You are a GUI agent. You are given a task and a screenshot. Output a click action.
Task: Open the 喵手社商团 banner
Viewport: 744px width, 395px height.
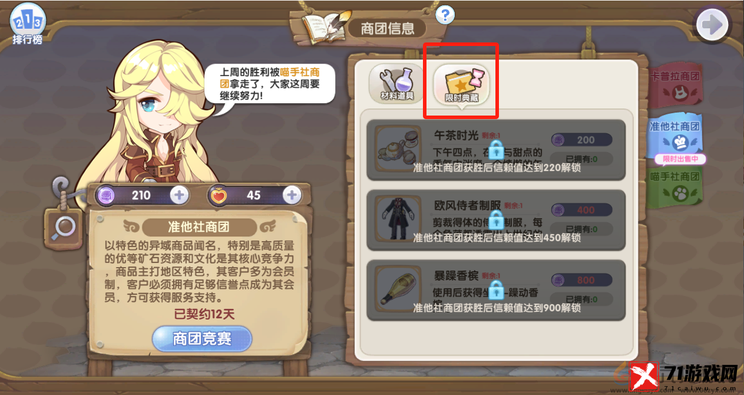[674, 185]
